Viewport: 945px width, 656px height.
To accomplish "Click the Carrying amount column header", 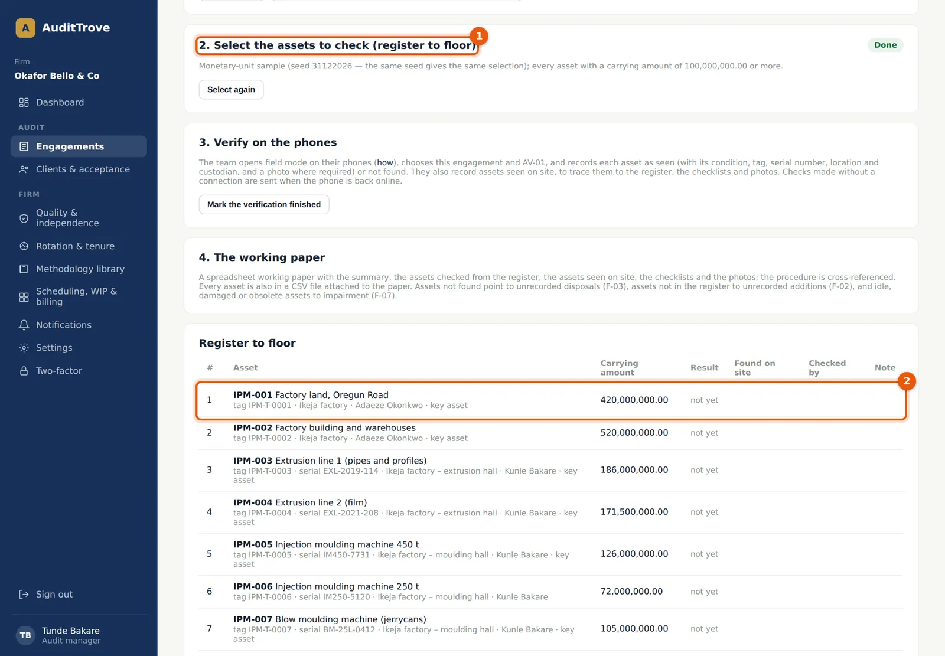I will tap(619, 368).
